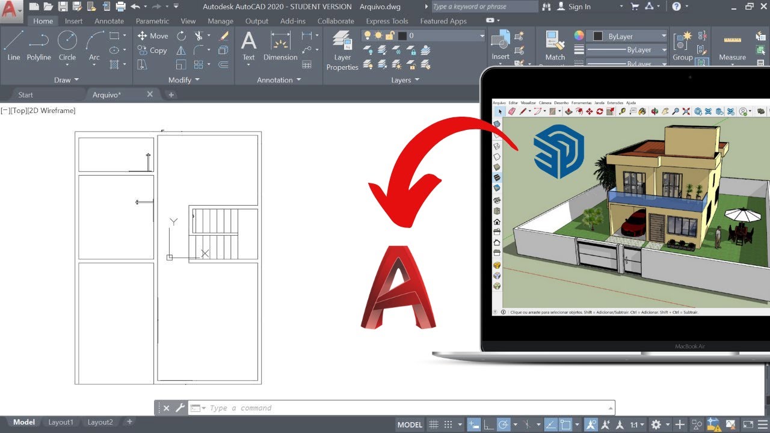This screenshot has width=770, height=433.
Task: Open Layer Properties manager
Action: 342,51
